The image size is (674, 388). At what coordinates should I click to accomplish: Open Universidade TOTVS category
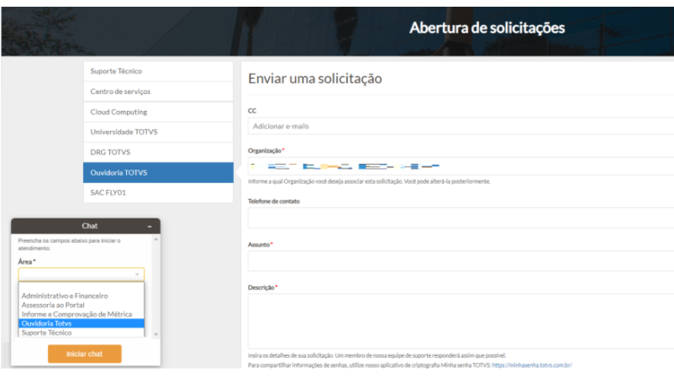click(x=158, y=132)
